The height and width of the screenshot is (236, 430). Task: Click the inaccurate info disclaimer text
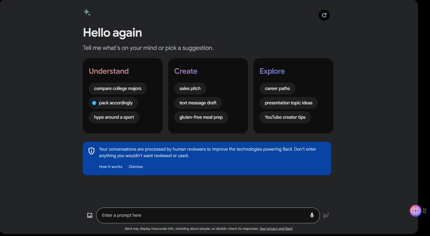pyautogui.click(x=192, y=229)
